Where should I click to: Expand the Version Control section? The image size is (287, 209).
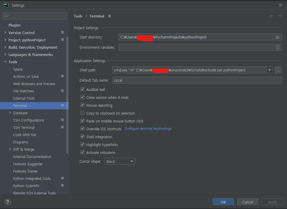[x=5, y=33]
